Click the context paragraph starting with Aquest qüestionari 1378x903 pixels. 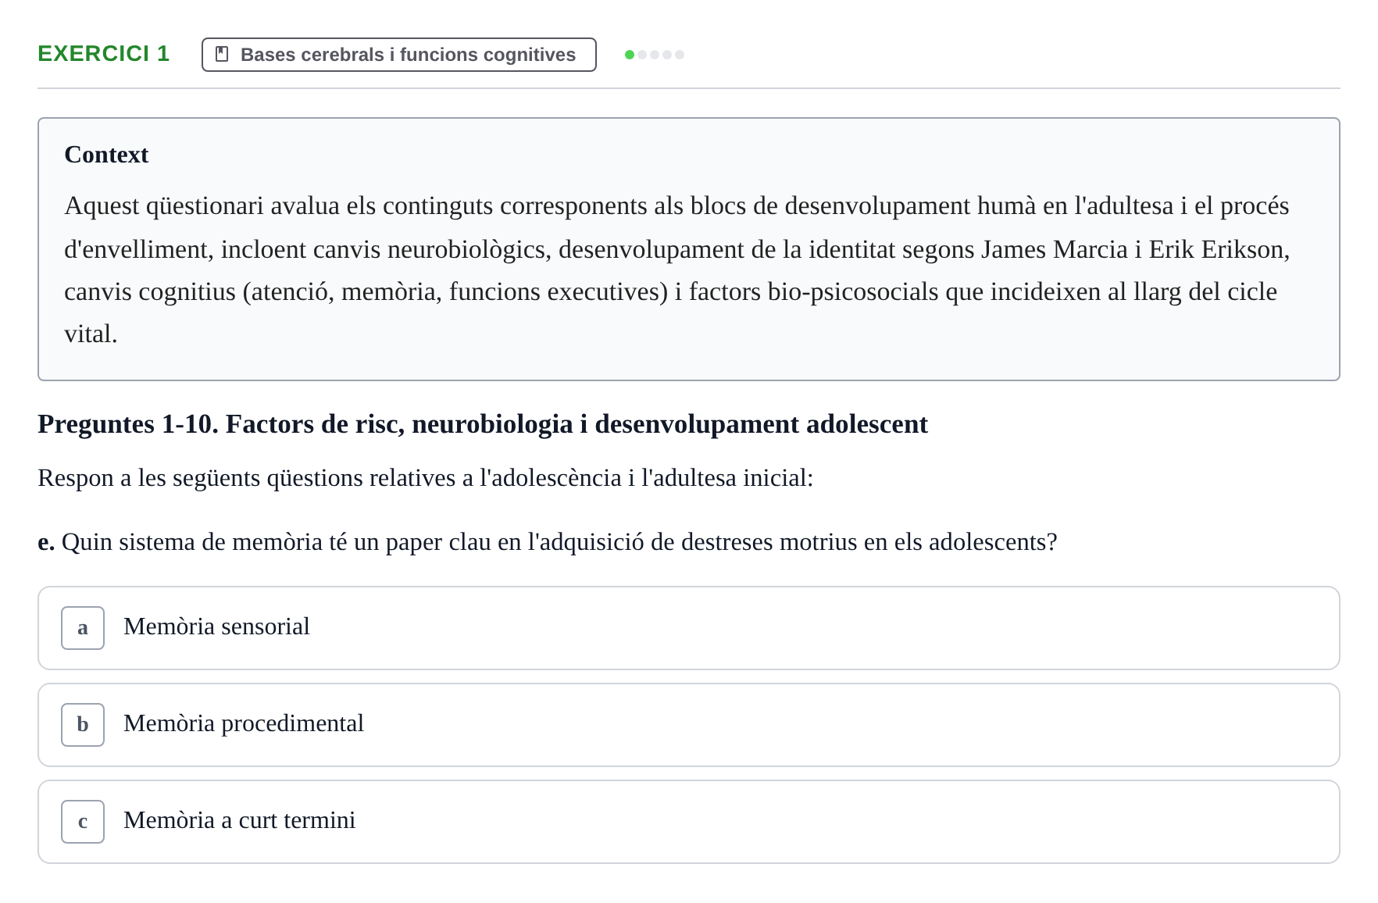[x=677, y=269]
